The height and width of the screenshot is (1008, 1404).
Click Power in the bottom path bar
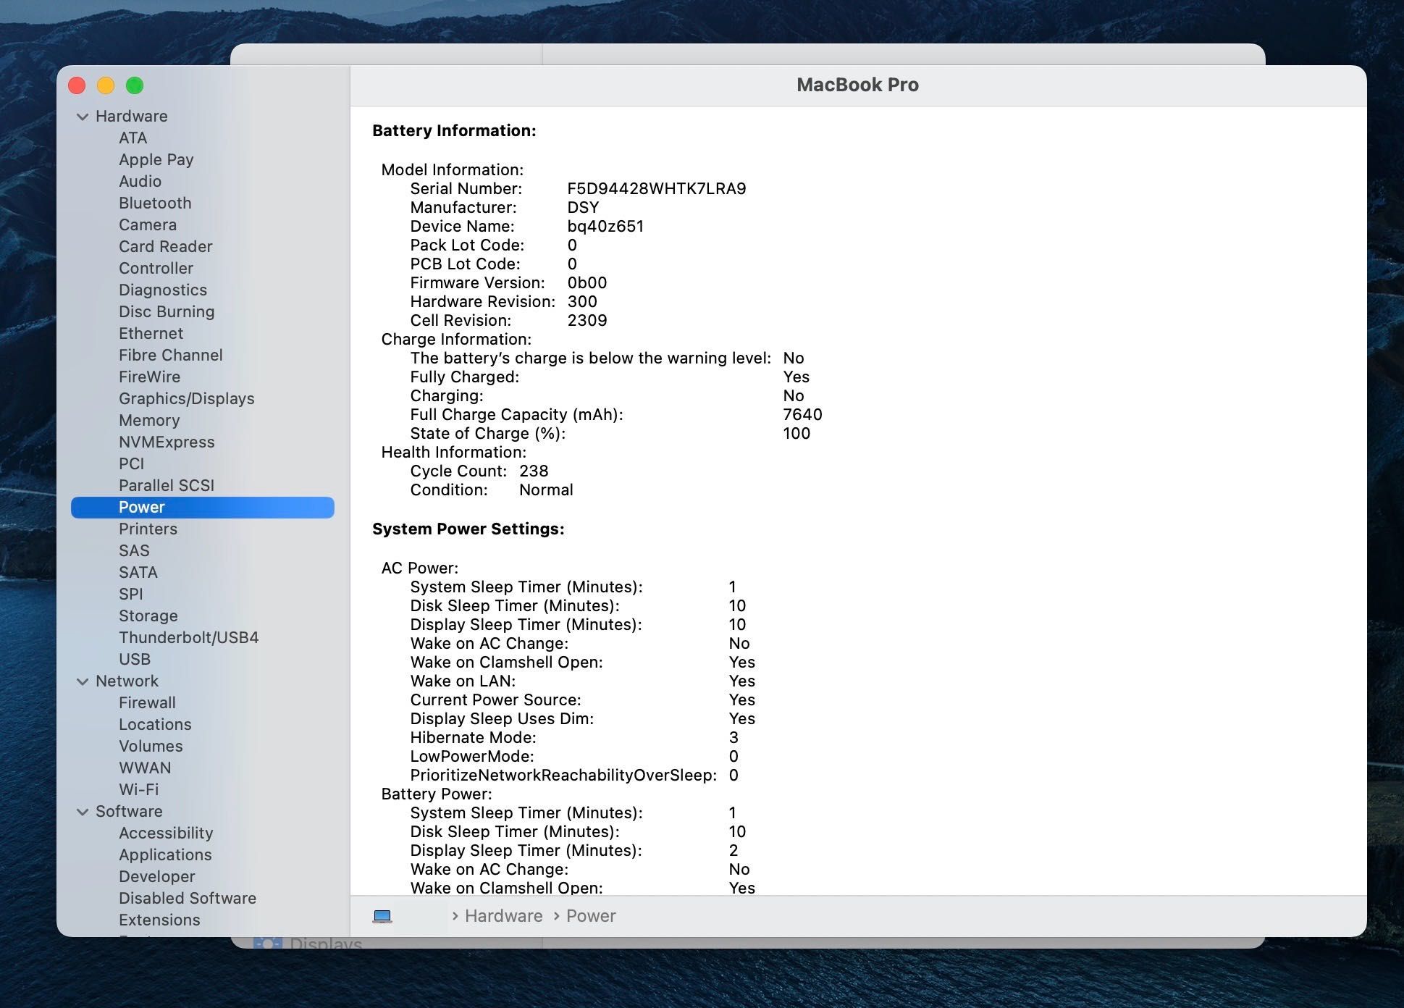(591, 916)
